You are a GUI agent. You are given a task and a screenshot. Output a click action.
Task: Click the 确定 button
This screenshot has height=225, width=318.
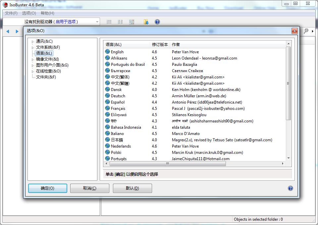coord(48,188)
